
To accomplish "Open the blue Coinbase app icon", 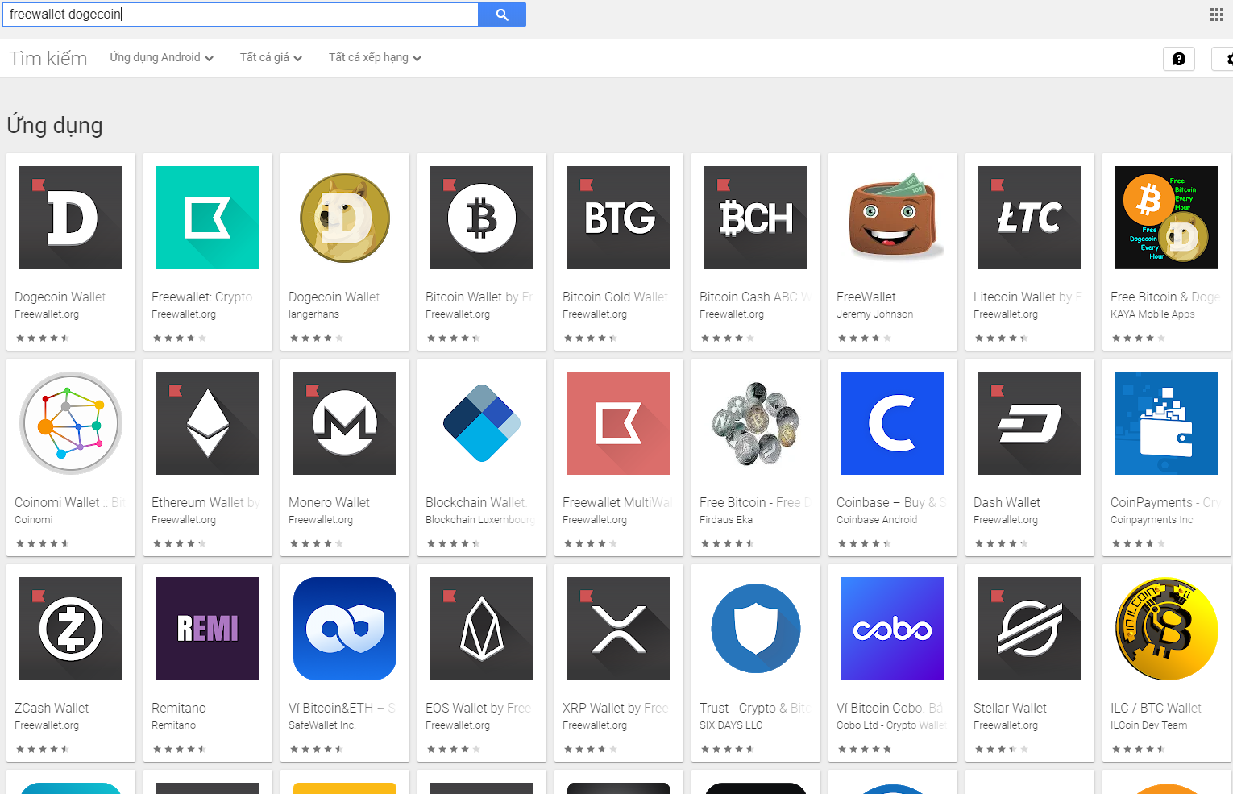I will (893, 423).
